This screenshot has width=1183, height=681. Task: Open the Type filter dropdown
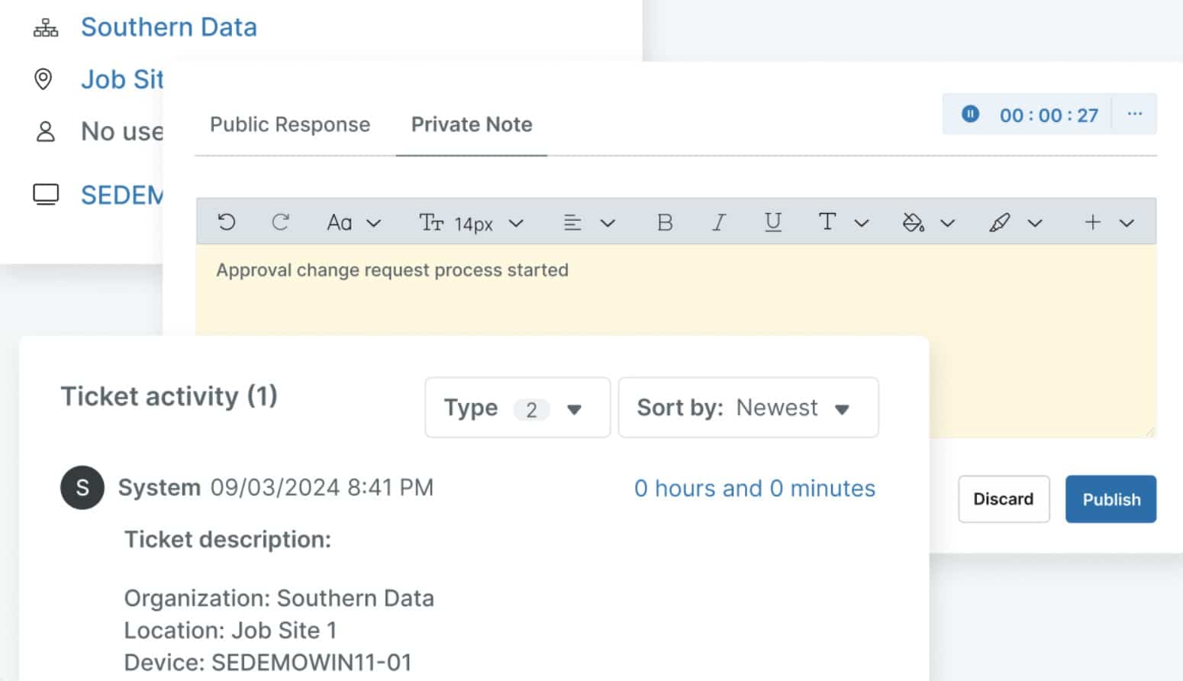click(517, 408)
